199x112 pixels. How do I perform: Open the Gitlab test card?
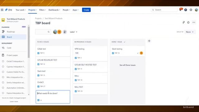53,51
